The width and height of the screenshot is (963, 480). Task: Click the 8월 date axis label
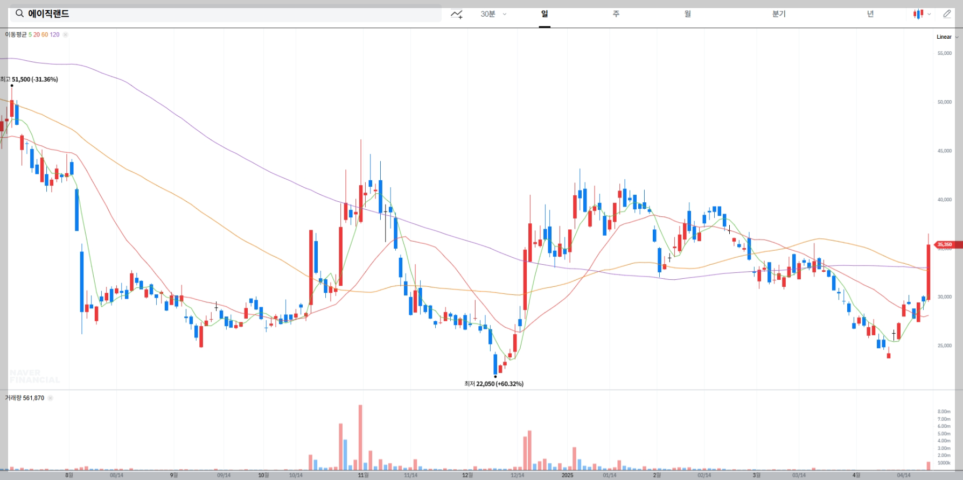(x=69, y=475)
